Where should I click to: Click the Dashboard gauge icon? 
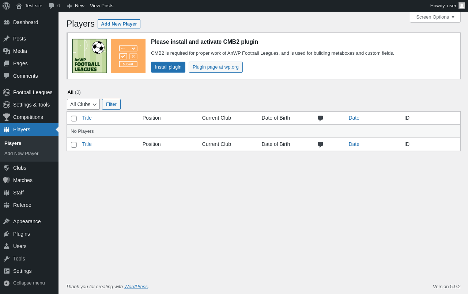tap(7, 22)
